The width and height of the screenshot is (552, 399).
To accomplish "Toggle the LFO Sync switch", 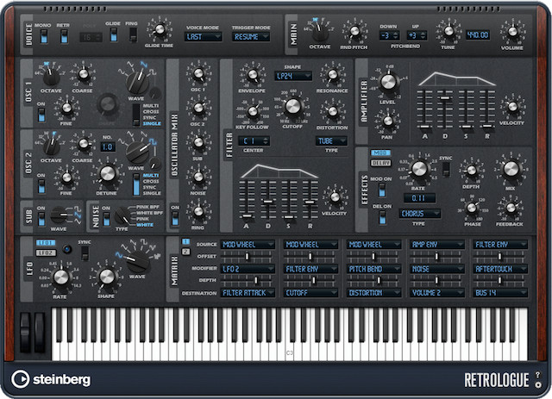I will [85, 253].
